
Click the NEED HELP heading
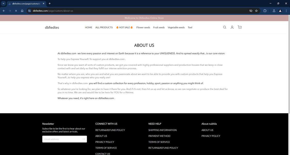tap(155, 124)
